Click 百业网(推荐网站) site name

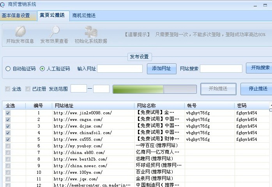click(x=154, y=172)
